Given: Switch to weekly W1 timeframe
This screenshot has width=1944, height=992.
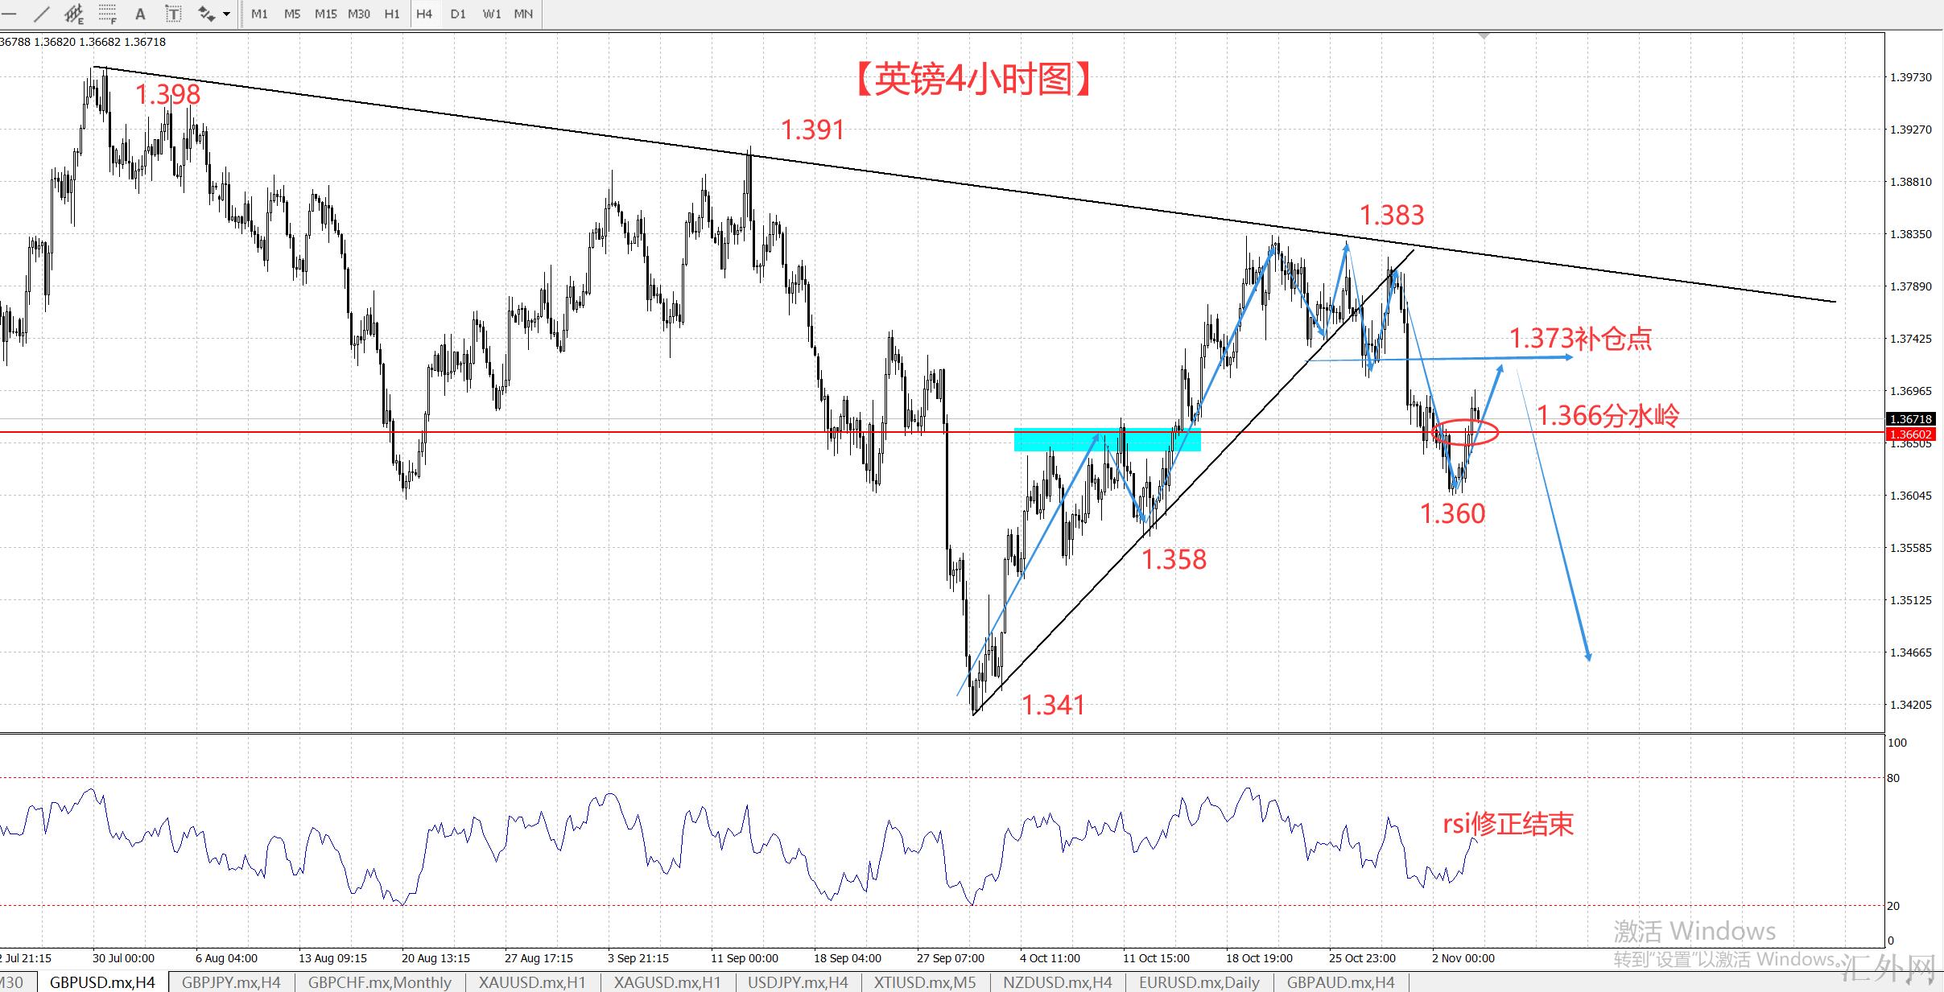Looking at the screenshot, I should coord(491,14).
